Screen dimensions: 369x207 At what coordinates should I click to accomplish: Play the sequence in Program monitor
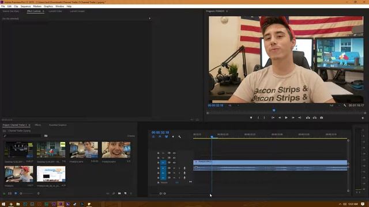point(286,117)
